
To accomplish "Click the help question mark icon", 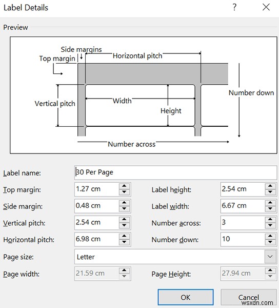I will click(234, 7).
